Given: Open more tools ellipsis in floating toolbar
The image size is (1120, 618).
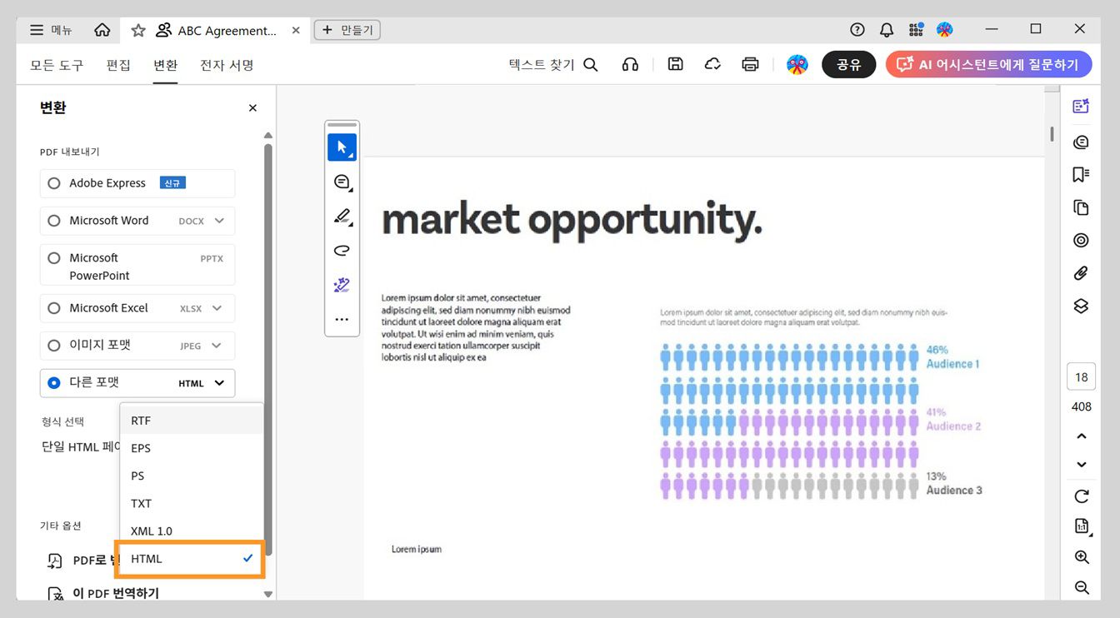Looking at the screenshot, I should 342,319.
